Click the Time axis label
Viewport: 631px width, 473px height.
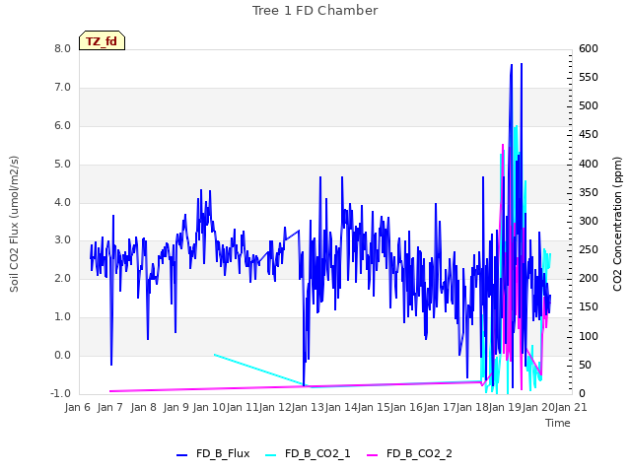[x=558, y=423]
